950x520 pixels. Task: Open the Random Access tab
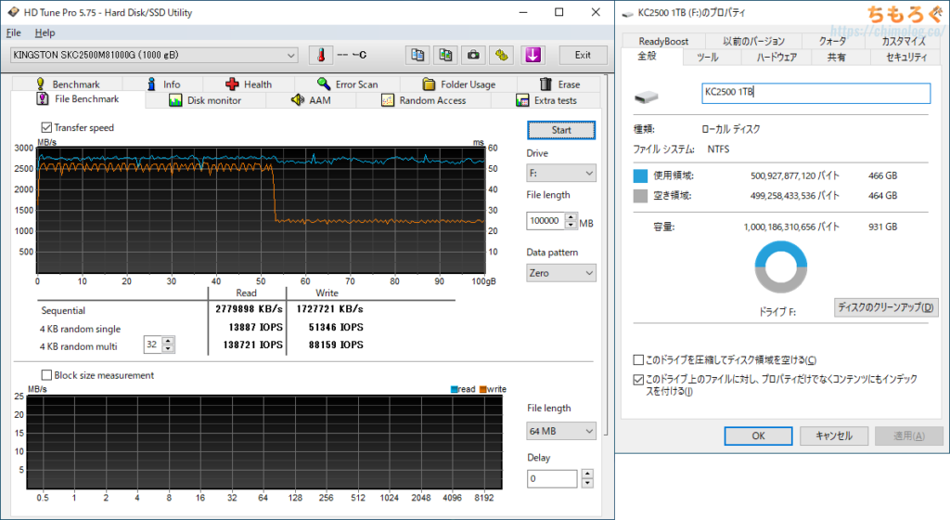click(423, 100)
